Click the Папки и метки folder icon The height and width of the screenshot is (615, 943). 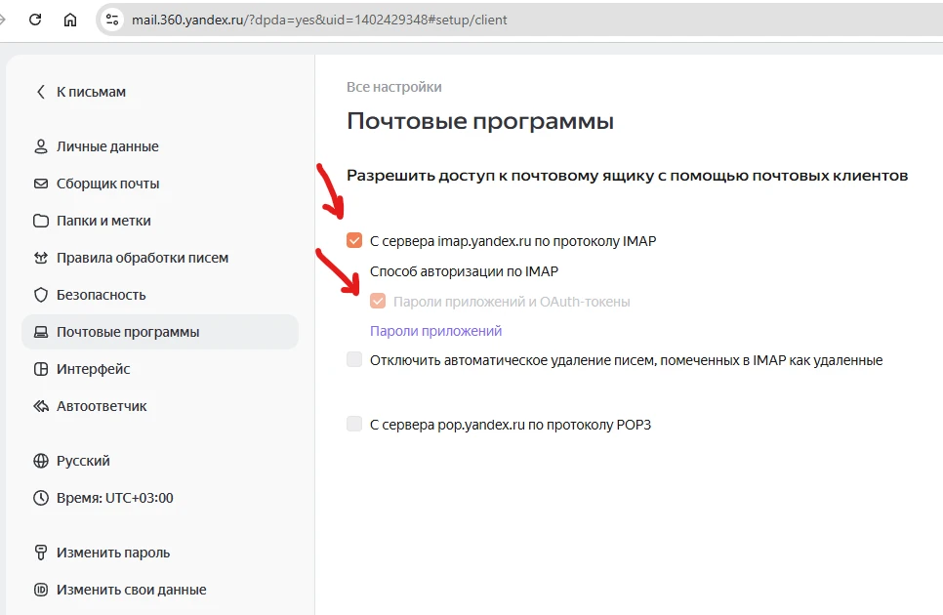(39, 220)
